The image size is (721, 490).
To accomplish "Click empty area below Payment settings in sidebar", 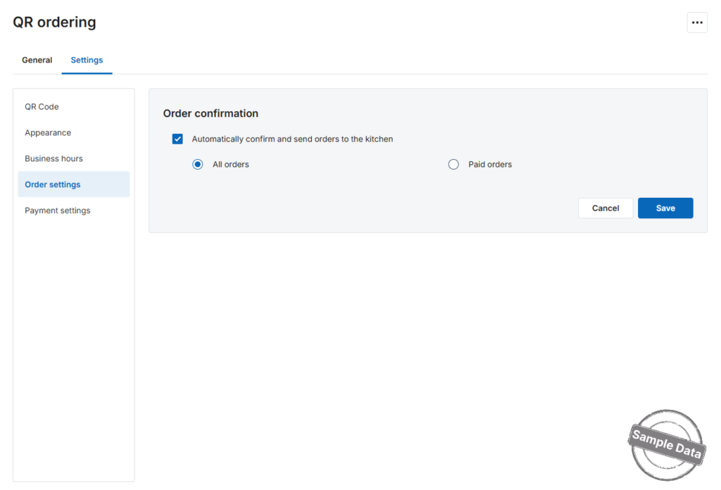I will tap(73, 349).
